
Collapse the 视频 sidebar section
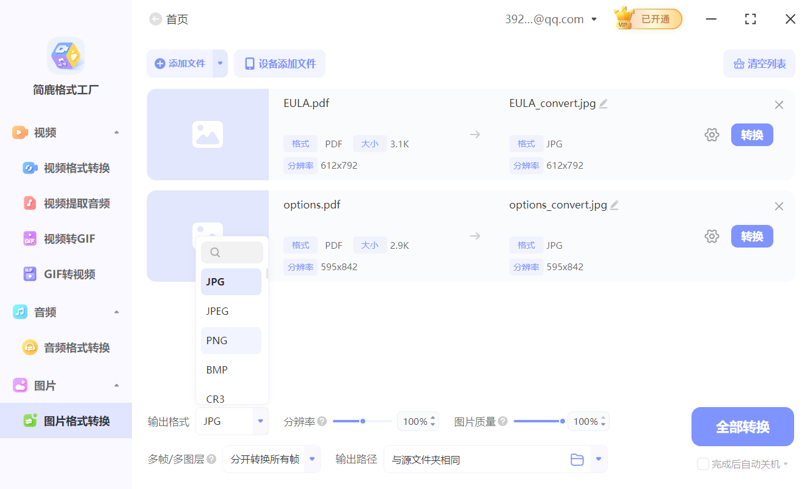tap(116, 132)
